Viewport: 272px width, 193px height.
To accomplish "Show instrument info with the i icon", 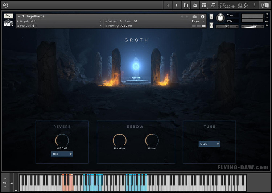I will (202, 16).
